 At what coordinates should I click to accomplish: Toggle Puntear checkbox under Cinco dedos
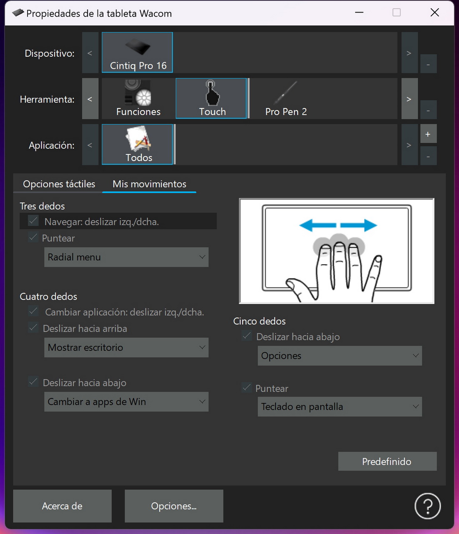[x=247, y=388]
